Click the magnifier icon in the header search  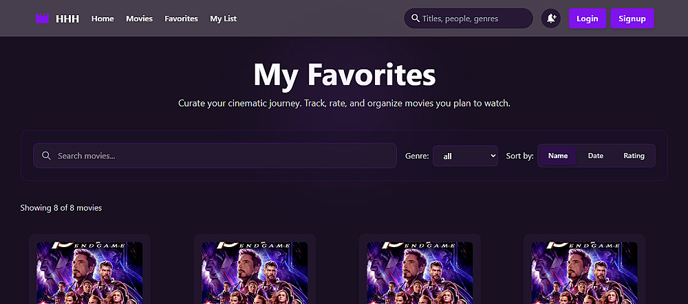(415, 19)
